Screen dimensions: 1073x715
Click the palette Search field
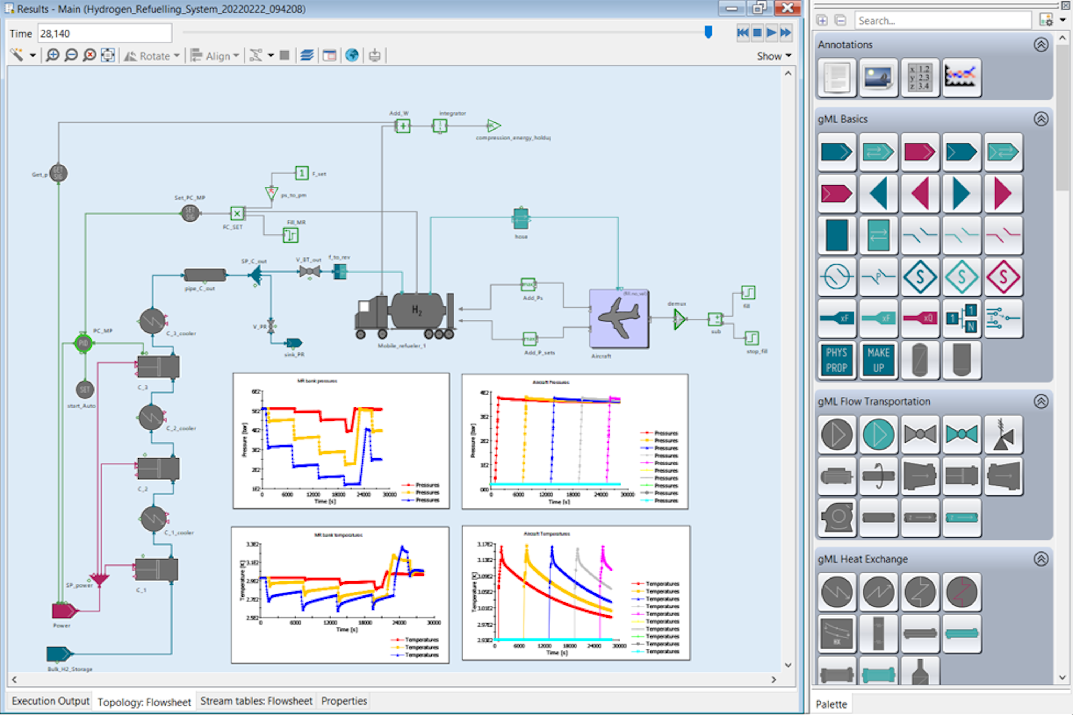click(x=942, y=21)
